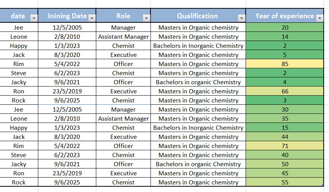Click the first 23/5/2019 date cell
This screenshot has height=192, width=329.
(x=67, y=91)
